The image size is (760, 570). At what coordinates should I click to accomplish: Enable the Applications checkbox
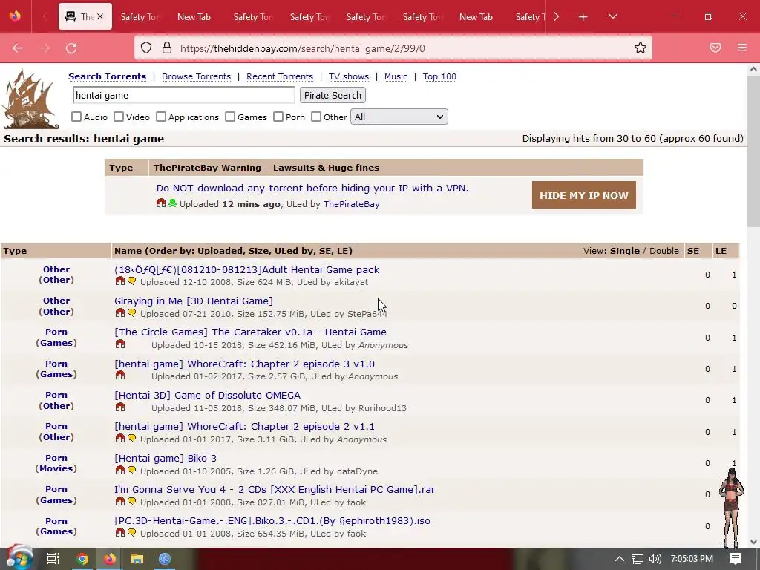161,117
